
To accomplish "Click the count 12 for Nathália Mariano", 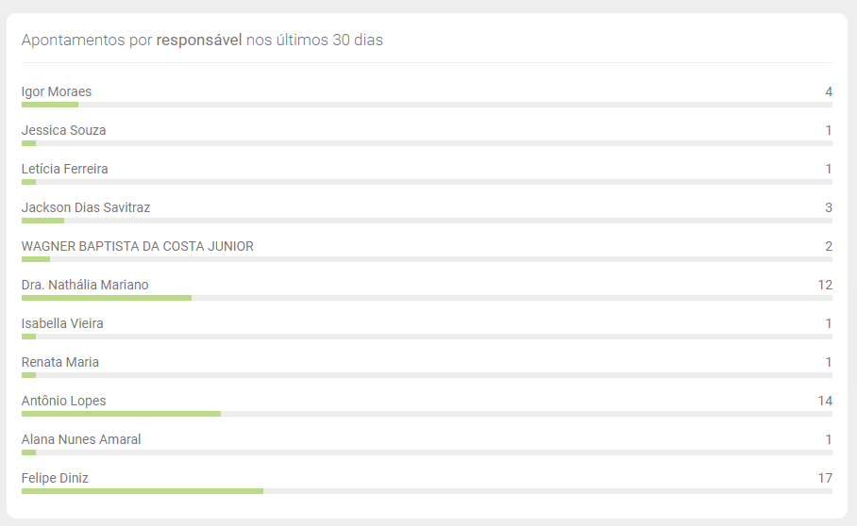I will (x=825, y=285).
